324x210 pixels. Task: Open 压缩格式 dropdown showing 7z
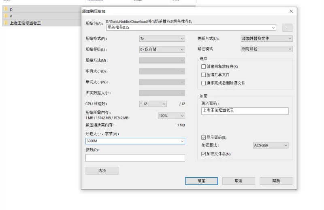[162, 38]
